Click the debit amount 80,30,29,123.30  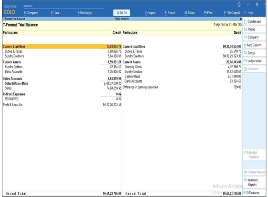coord(232,56)
